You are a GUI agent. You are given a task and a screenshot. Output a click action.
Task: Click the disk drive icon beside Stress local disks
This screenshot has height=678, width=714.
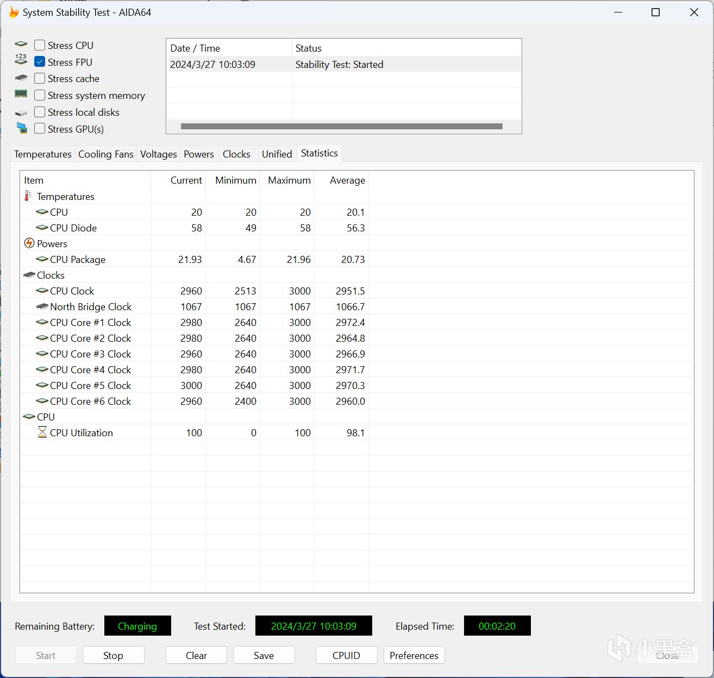21,112
